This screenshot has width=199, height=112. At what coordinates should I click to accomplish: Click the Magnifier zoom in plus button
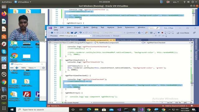[x=17, y=68]
